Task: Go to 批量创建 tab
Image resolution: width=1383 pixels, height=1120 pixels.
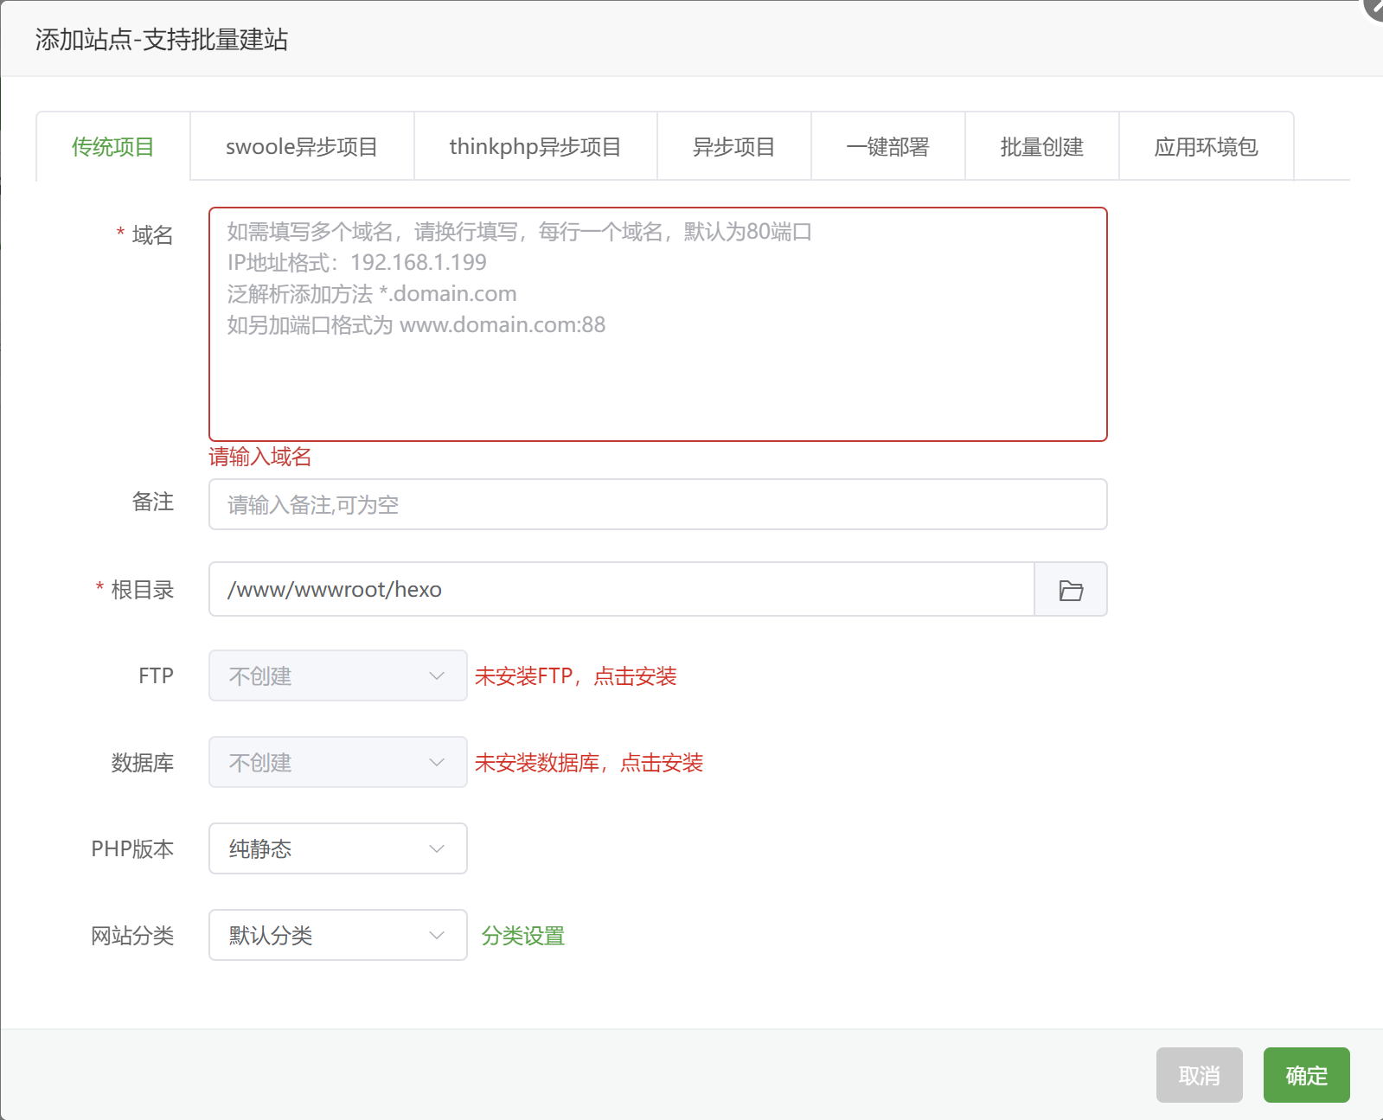Action: tap(1042, 147)
